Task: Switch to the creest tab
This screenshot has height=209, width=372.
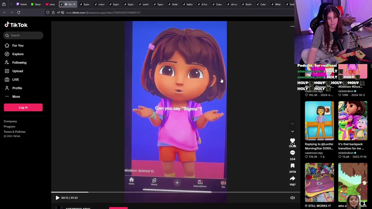Action: point(100,4)
